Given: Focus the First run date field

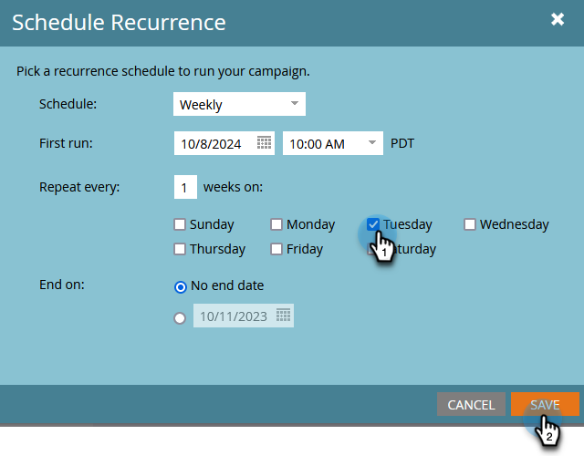Looking at the screenshot, I should (x=224, y=143).
